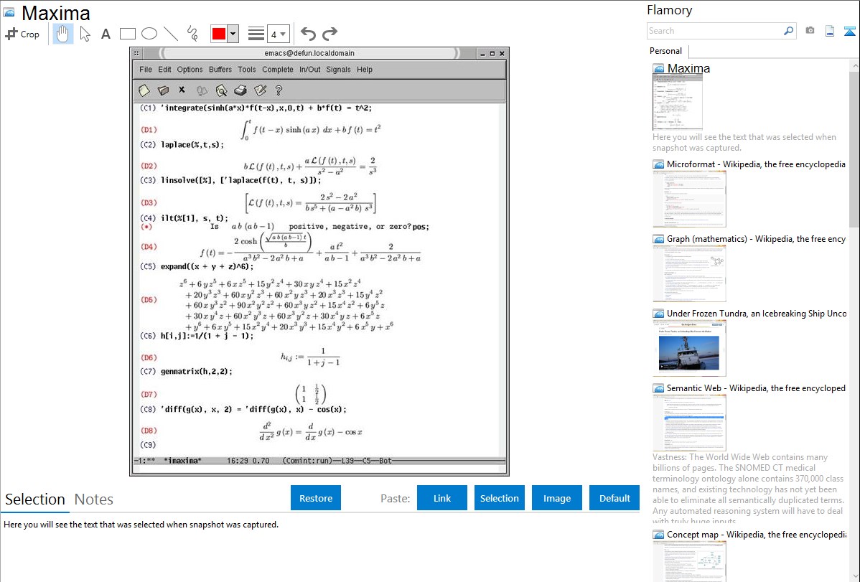Pick the freehand scribble tool
Image resolution: width=860 pixels, height=582 pixels.
click(x=192, y=34)
